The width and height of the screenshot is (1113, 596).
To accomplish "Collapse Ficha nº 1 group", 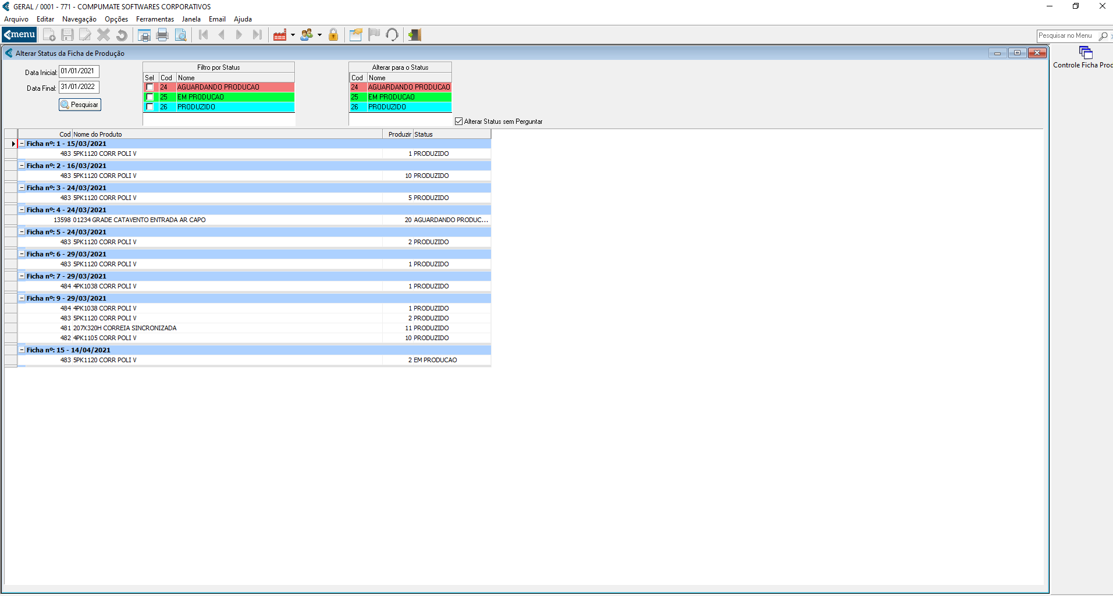I will [x=22, y=144].
